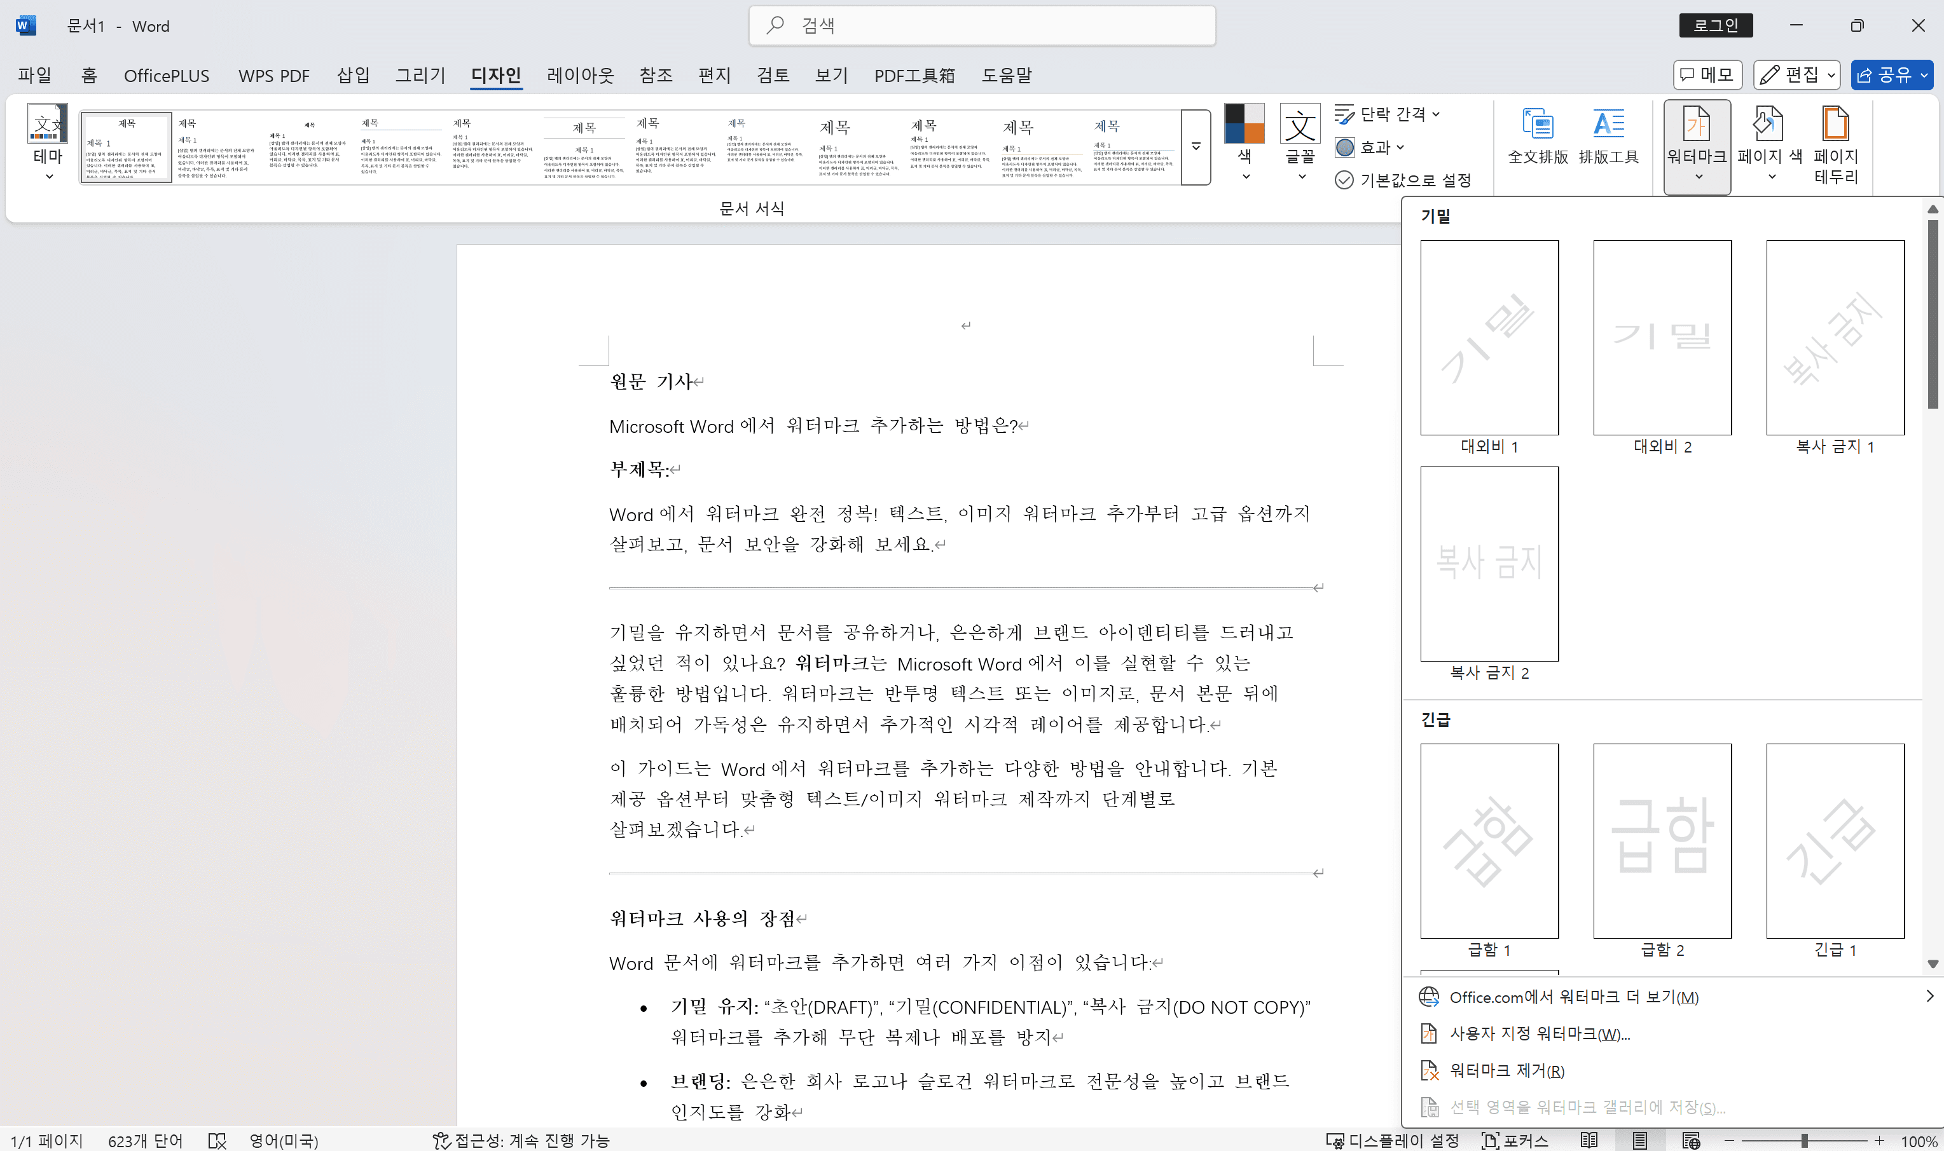Click the Share (공유) button
Screen dimensions: 1944x1151
coord(1884,74)
